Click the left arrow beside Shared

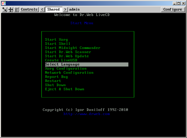click(42, 10)
